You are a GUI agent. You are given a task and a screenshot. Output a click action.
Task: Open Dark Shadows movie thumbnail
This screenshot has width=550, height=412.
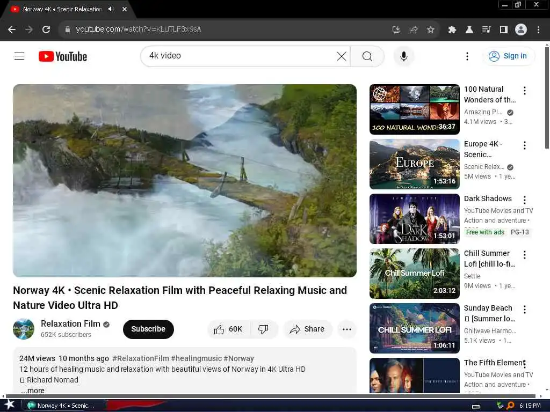(x=414, y=219)
